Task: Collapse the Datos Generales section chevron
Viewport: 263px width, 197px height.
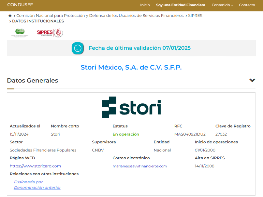Action: click(252, 81)
